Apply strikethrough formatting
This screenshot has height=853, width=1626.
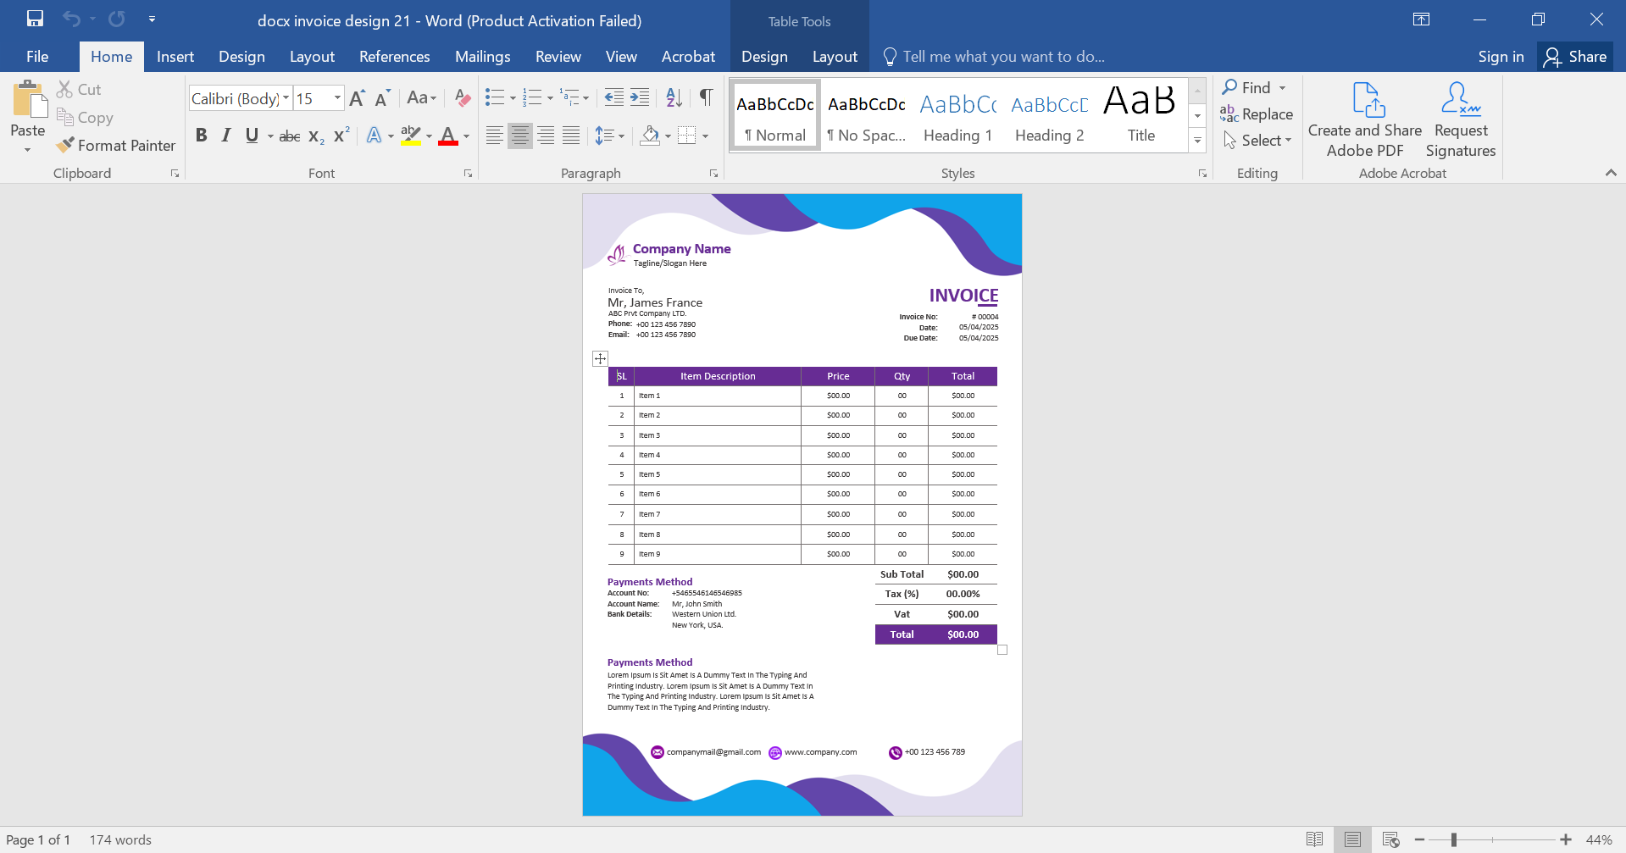[x=289, y=136]
